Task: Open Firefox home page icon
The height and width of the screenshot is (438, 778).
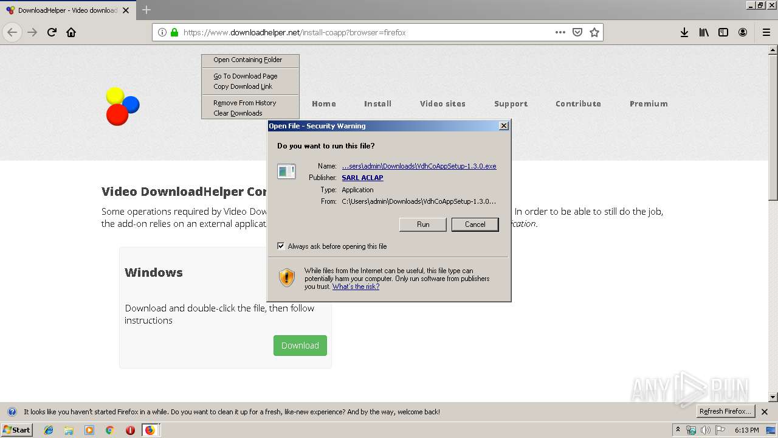Action: pyautogui.click(x=71, y=32)
